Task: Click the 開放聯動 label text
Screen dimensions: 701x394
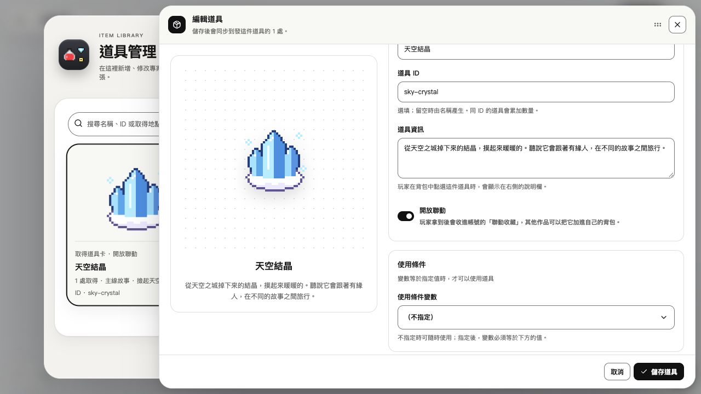Action: pyautogui.click(x=433, y=211)
